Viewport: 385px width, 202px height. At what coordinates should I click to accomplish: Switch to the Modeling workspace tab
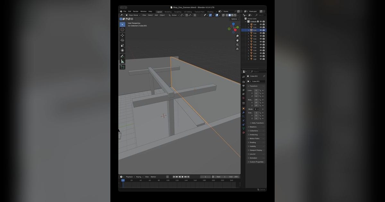[x=168, y=12]
